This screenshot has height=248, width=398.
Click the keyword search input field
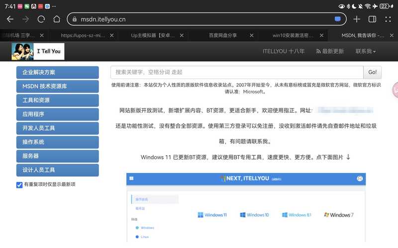point(237,72)
